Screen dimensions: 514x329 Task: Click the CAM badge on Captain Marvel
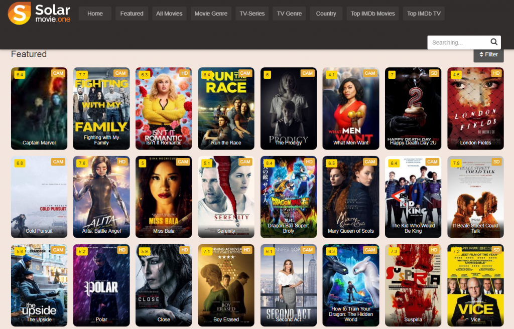coord(58,73)
